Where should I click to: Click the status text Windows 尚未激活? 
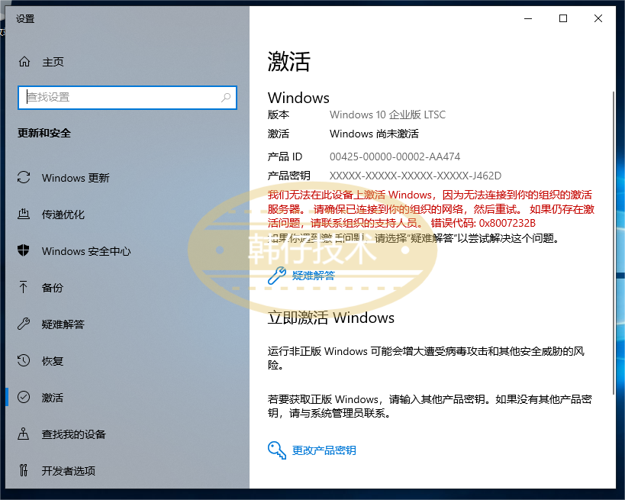374,134
